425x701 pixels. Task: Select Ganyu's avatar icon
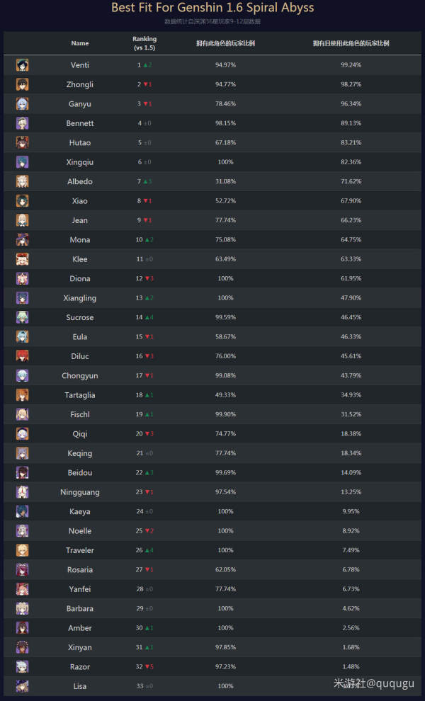point(23,103)
